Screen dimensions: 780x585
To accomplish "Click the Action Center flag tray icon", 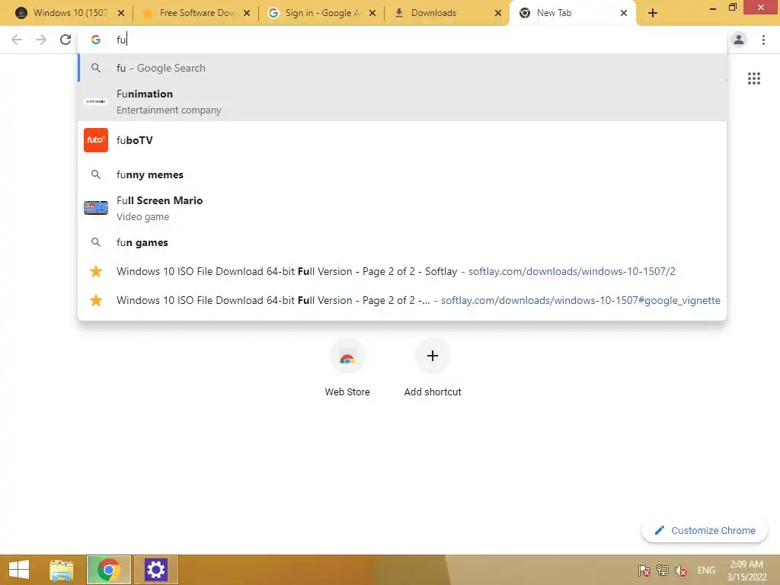I will [644, 571].
